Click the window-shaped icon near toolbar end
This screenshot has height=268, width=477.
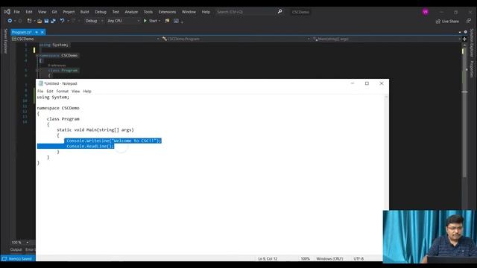point(176,21)
